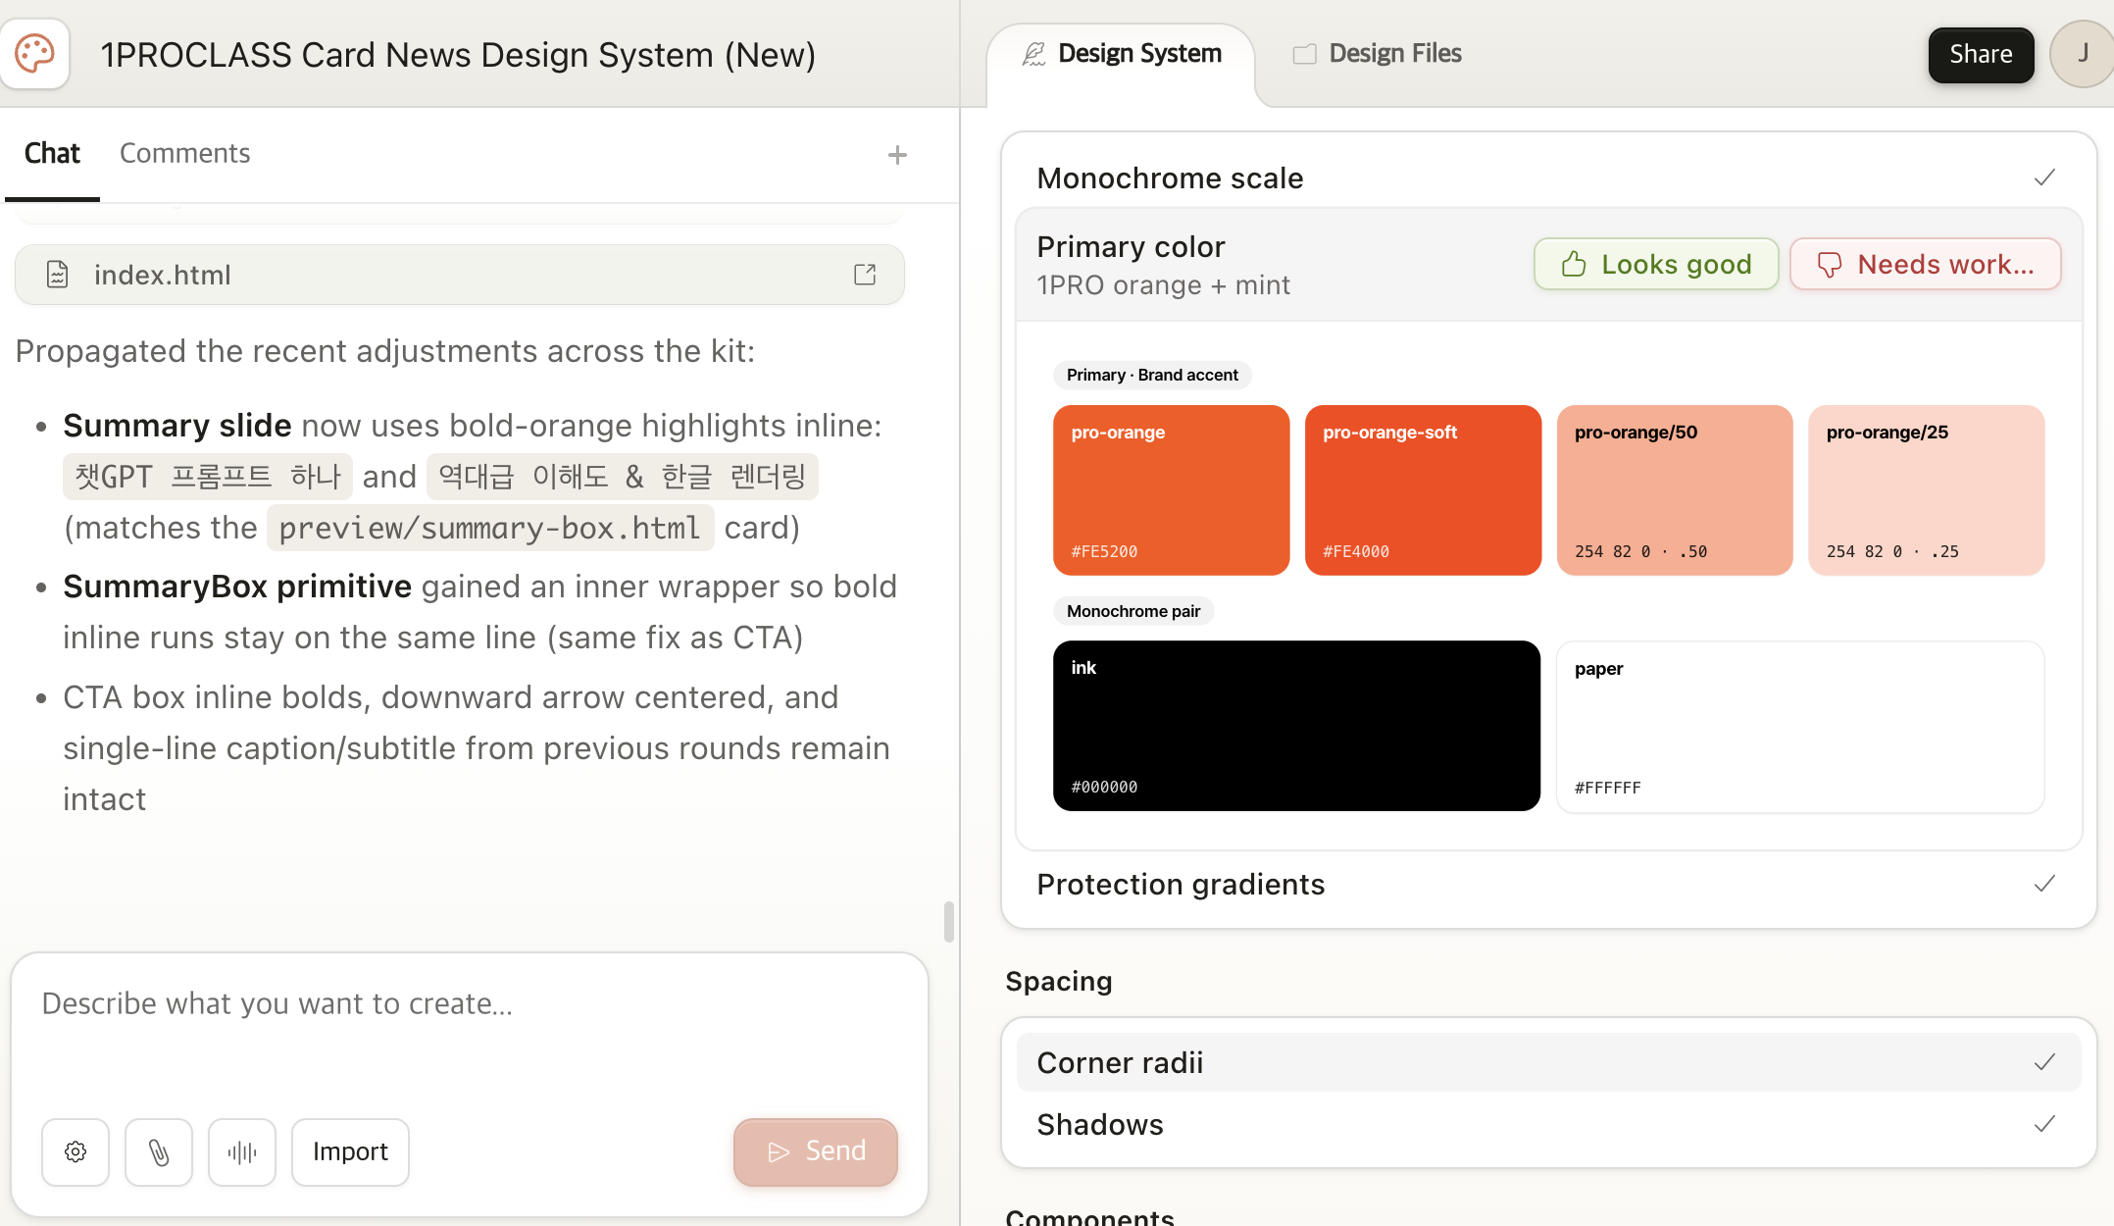Toggle Protection gradients approval checkmark
The image size is (2114, 1226).
(2044, 884)
